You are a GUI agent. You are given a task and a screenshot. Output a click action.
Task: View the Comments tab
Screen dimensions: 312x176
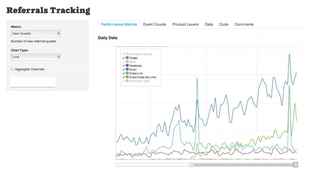pyautogui.click(x=244, y=24)
